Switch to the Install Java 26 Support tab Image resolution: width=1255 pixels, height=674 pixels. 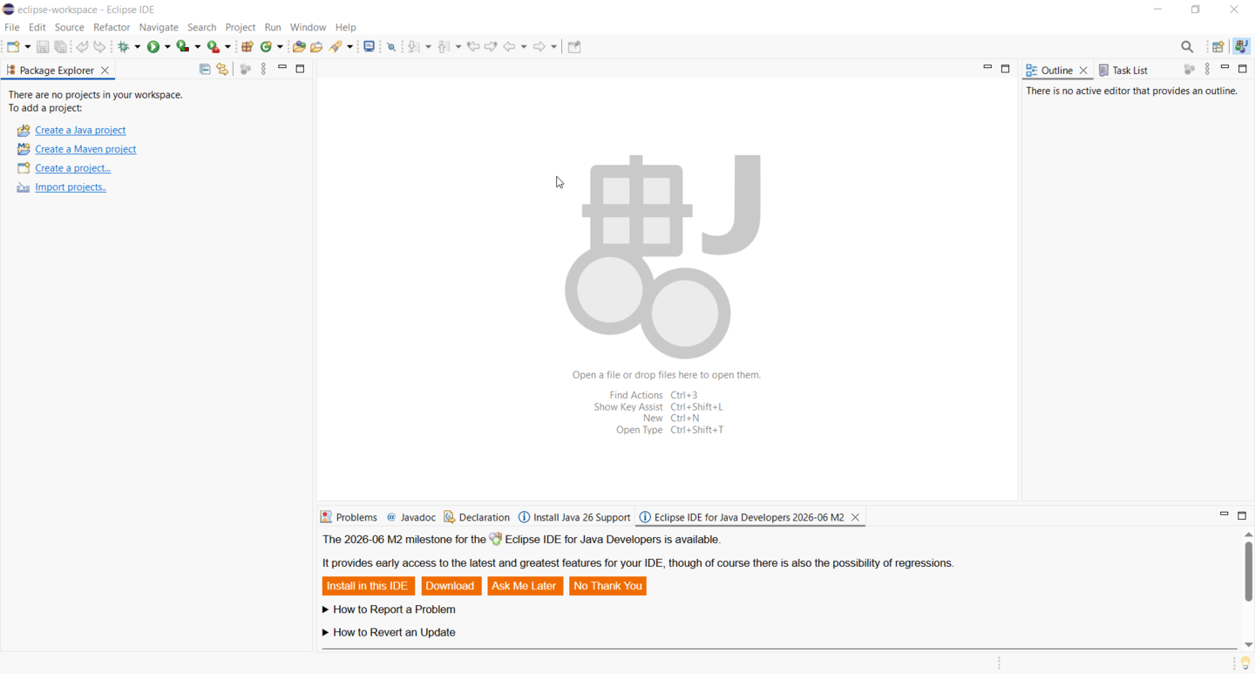[x=574, y=518]
